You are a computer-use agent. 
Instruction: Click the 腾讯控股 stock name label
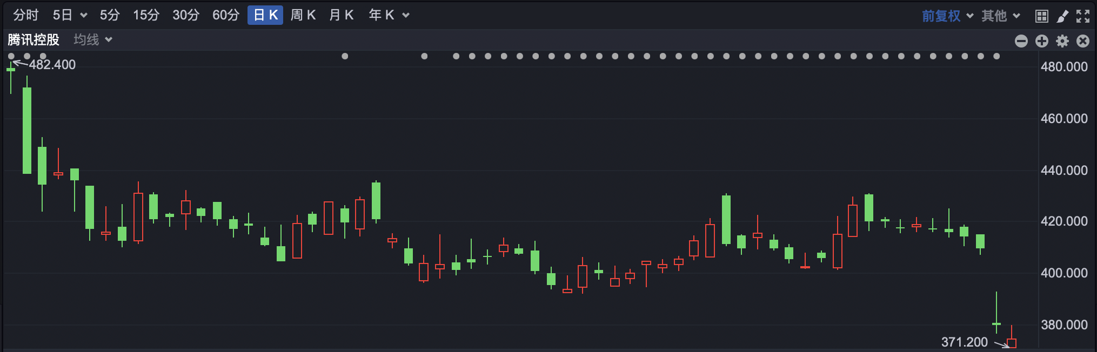pos(34,40)
